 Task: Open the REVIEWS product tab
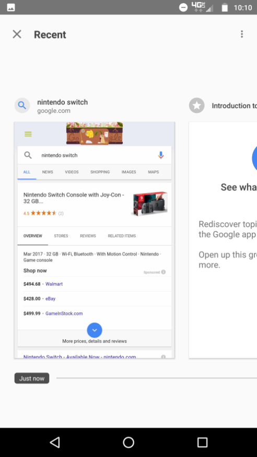point(88,236)
